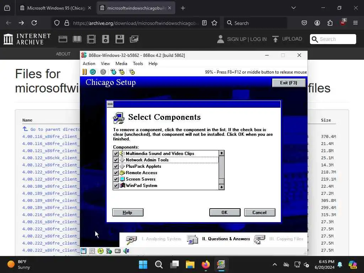Open the weather widget 86°F Sunny
The image size is (364, 273).
coord(18,264)
